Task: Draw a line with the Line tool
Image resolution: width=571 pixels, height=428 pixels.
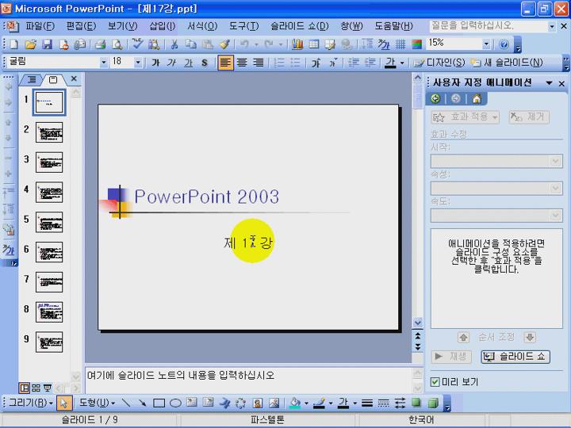Action: (126, 403)
